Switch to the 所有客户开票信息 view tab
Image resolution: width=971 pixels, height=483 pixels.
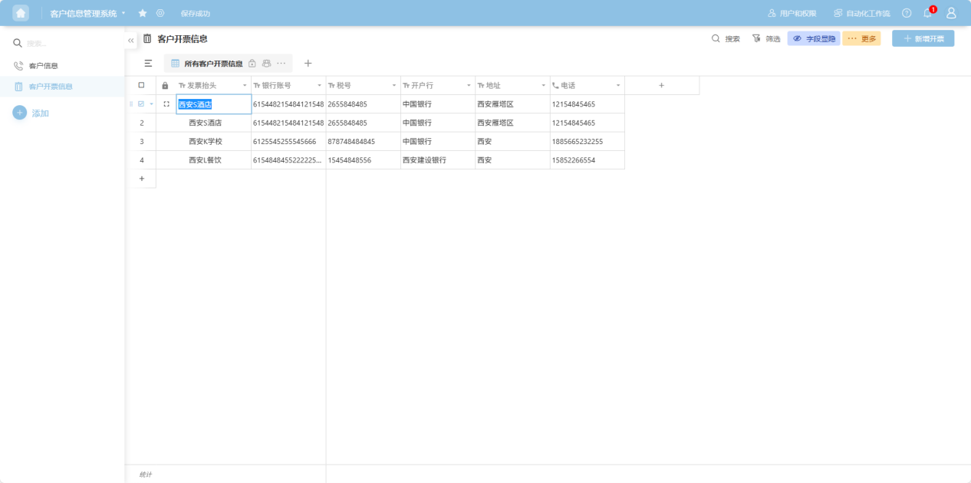212,64
